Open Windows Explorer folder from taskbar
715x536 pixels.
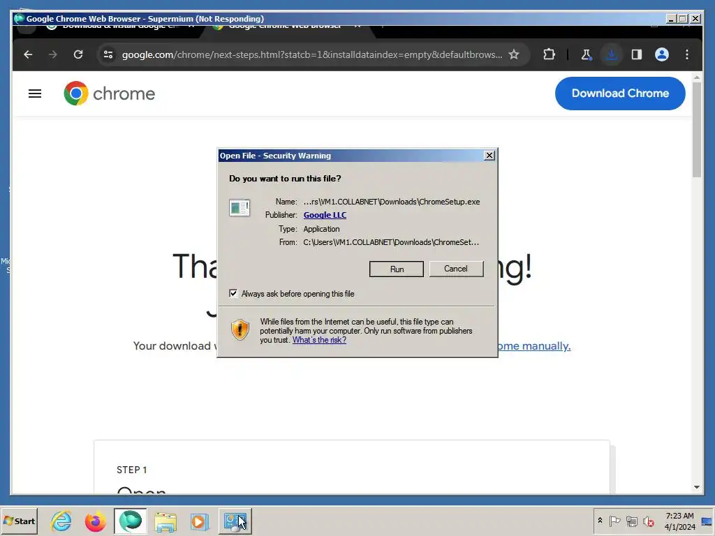point(165,521)
